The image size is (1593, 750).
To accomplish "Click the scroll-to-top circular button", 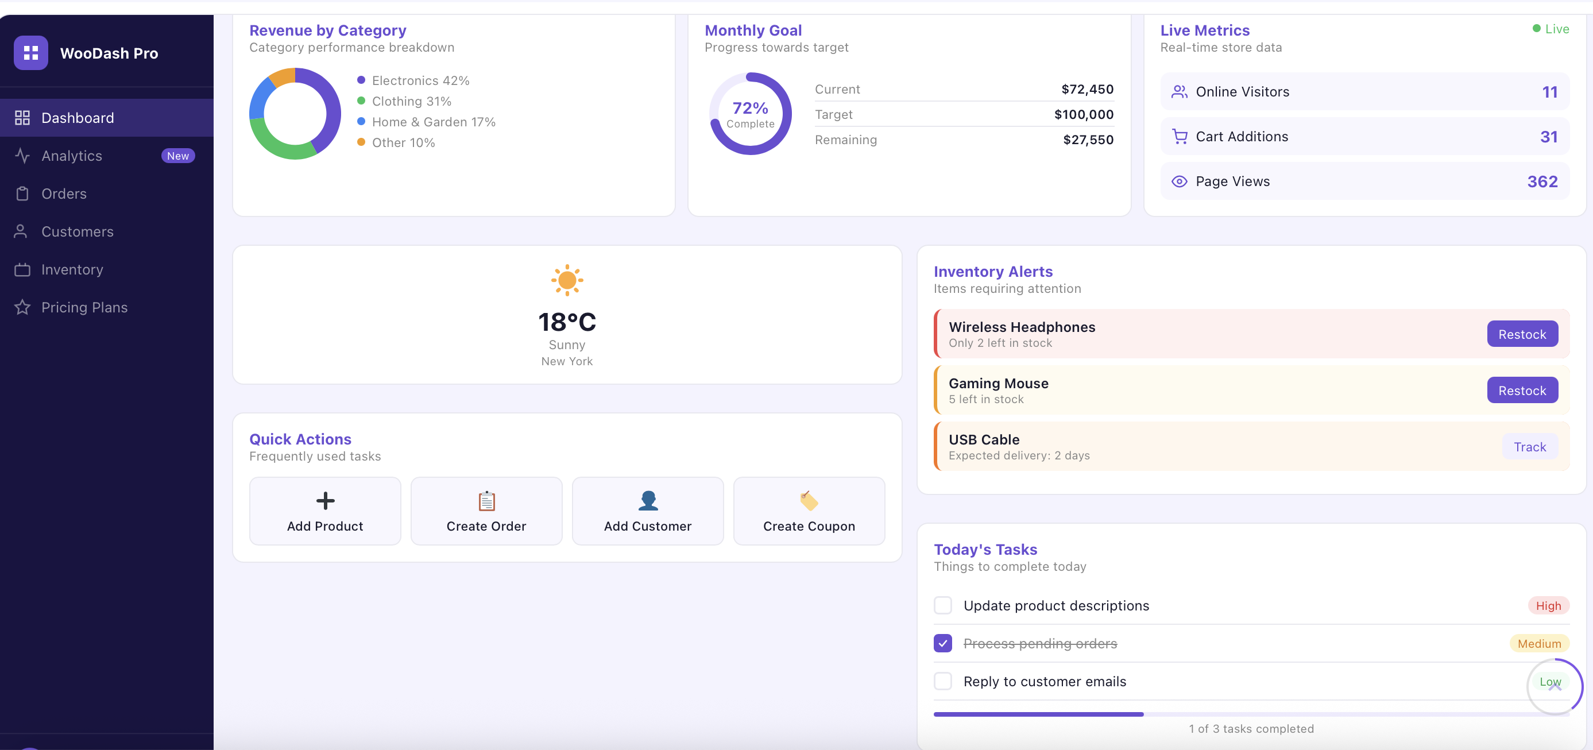I will click(1555, 686).
